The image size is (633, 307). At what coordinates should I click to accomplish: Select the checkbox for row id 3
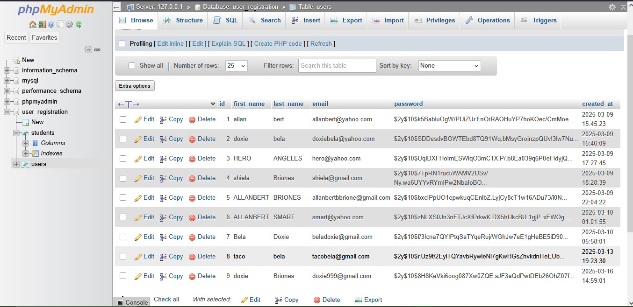[x=123, y=159]
